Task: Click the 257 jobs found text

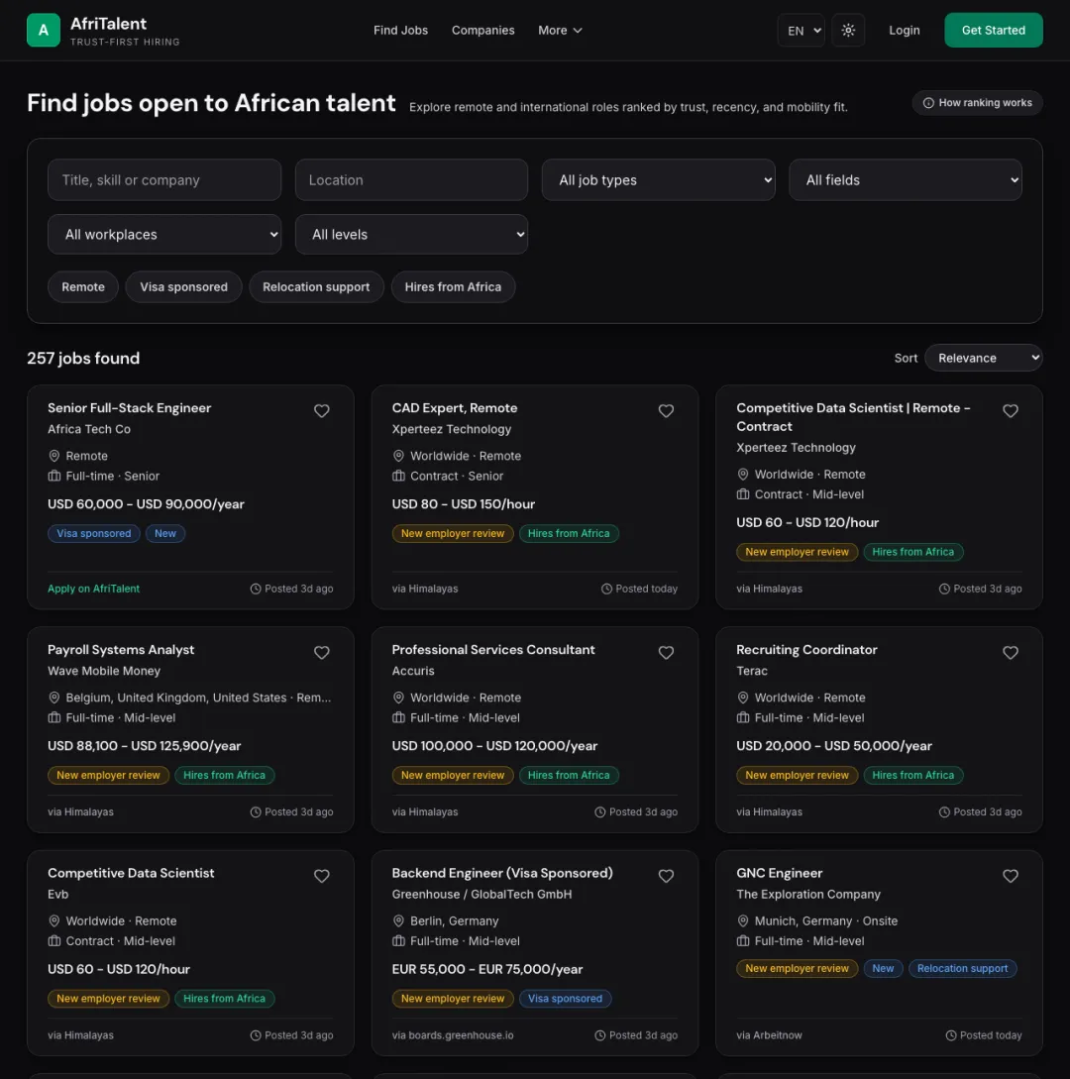Action: pos(83,358)
